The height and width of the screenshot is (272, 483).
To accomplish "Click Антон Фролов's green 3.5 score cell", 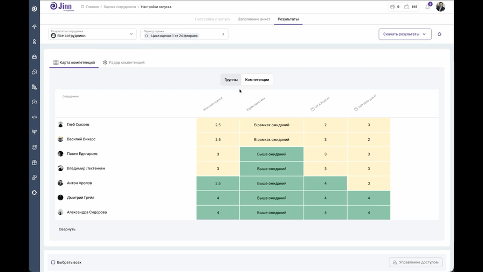I will tap(218, 183).
